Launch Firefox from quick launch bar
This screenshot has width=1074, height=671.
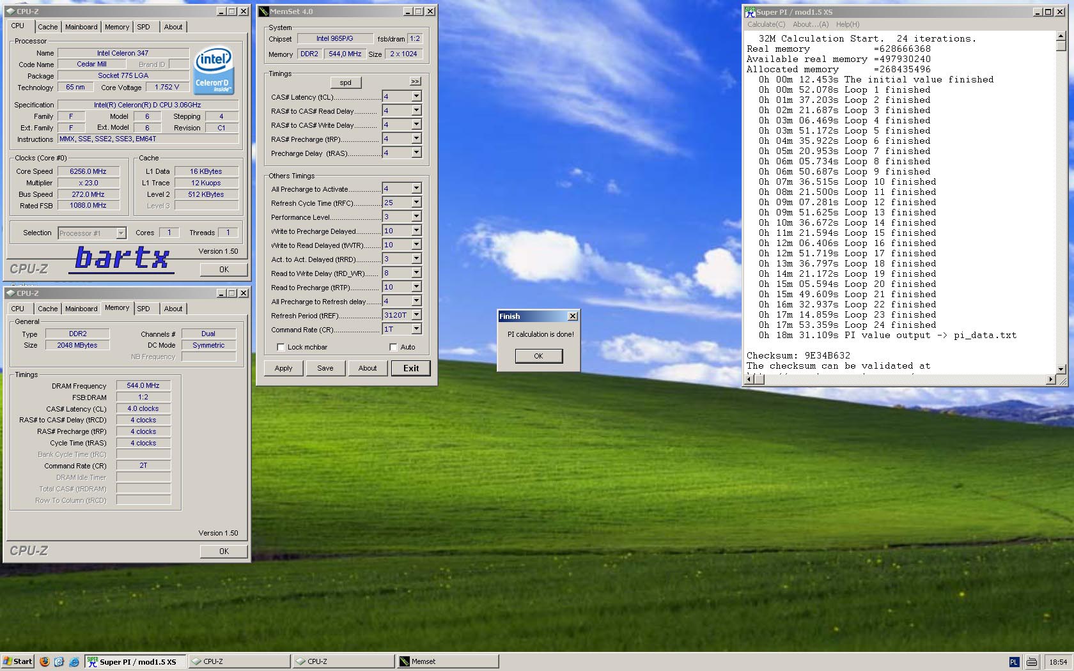pyautogui.click(x=45, y=661)
